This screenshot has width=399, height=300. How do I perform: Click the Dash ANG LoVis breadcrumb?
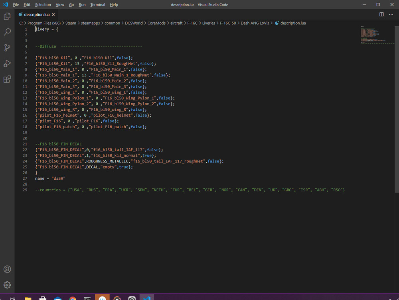click(x=255, y=23)
